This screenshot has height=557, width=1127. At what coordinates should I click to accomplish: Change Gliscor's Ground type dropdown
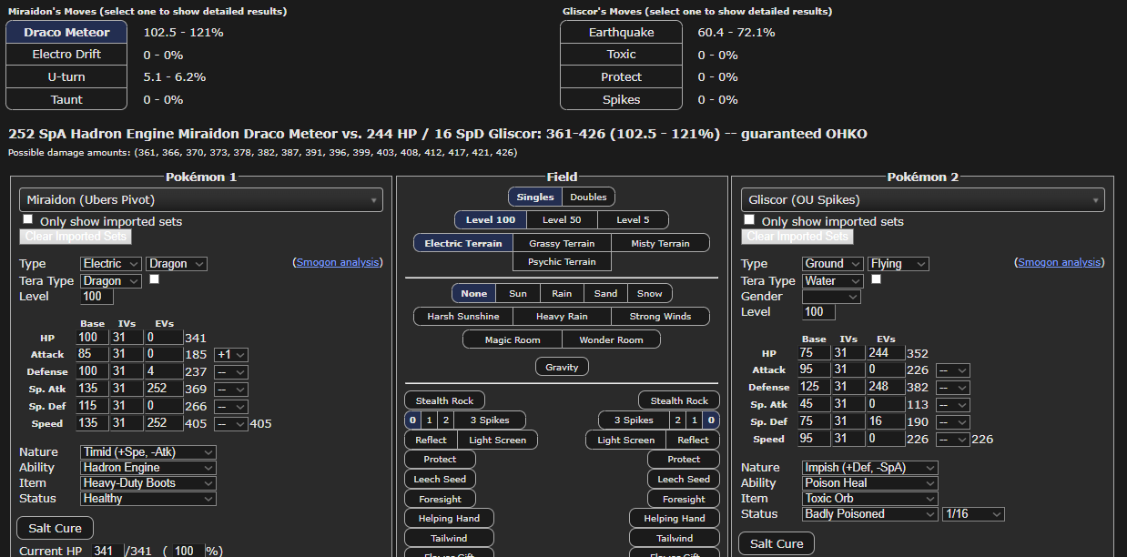pyautogui.click(x=832, y=264)
